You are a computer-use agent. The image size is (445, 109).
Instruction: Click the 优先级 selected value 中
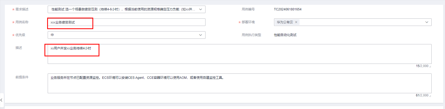pyautogui.click(x=52, y=35)
